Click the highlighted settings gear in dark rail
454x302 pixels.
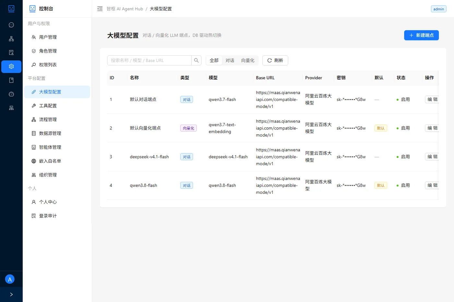(x=11, y=66)
